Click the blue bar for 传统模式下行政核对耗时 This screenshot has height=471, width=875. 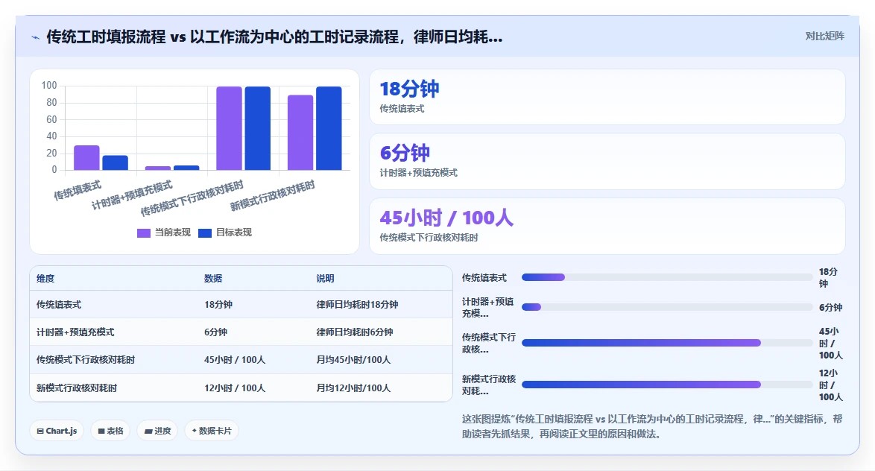click(x=257, y=128)
